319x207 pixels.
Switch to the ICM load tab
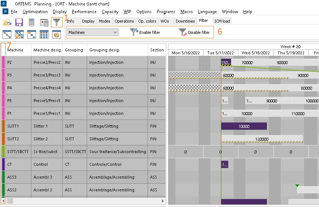[x=222, y=21]
